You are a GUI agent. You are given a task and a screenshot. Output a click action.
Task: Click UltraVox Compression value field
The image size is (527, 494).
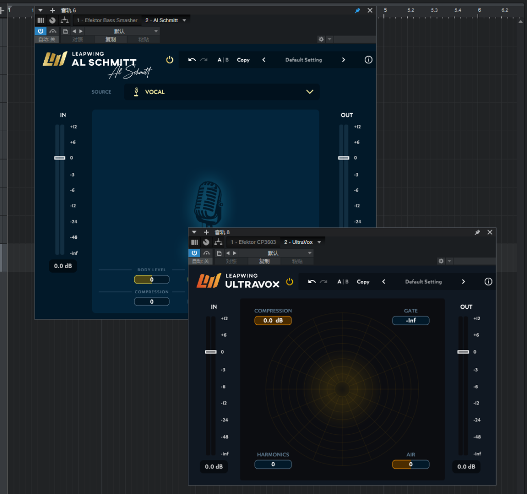[273, 321]
